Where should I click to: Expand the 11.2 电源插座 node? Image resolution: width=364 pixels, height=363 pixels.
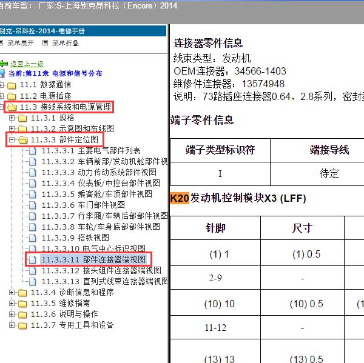[1, 96]
